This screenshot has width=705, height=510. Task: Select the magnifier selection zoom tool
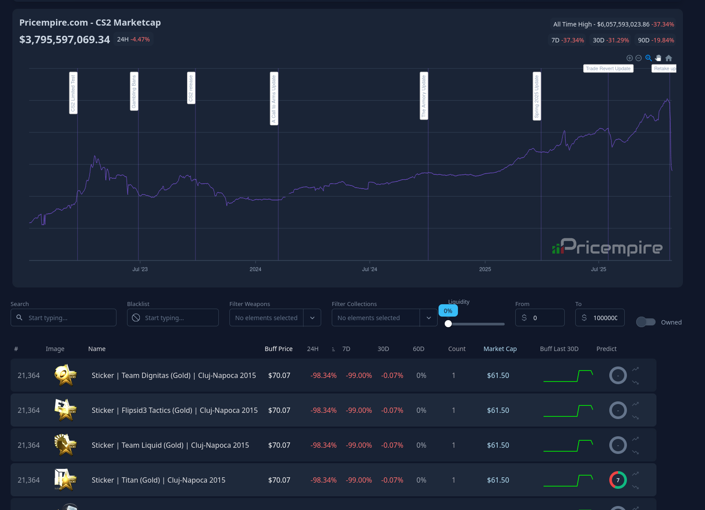click(x=649, y=58)
